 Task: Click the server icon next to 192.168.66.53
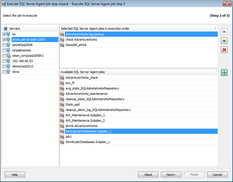(8, 61)
